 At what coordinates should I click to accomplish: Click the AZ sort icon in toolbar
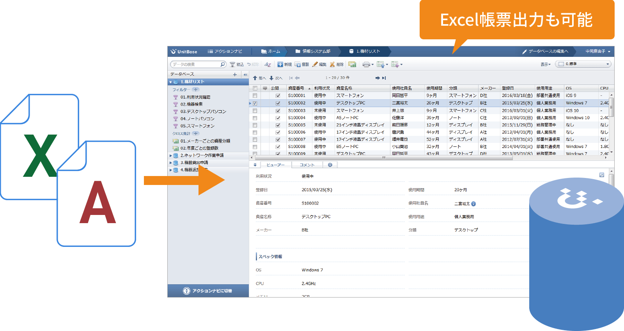coord(268,65)
